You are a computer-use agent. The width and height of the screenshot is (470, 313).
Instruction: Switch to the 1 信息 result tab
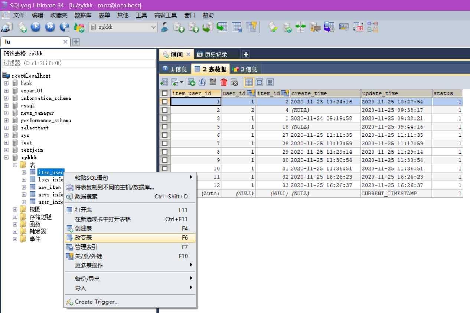[x=175, y=69]
